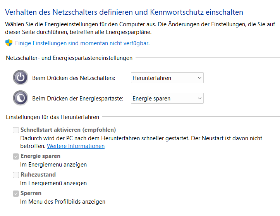Click the "Netzschalter- und Energiespartasteneinstellungen" section header
The image size is (280, 216).
(x=69, y=58)
